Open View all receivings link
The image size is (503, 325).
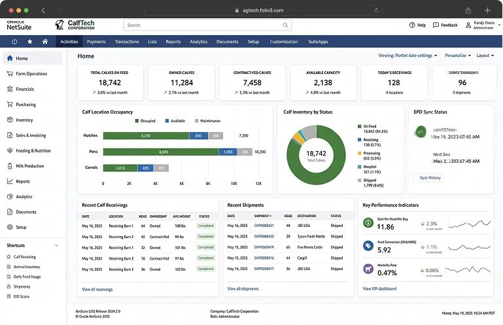[x=97, y=290]
